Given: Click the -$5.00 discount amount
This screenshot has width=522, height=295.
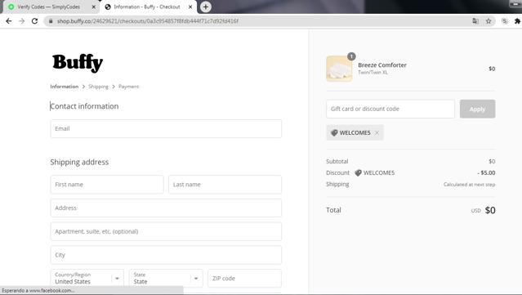Looking at the screenshot, I should coord(486,172).
